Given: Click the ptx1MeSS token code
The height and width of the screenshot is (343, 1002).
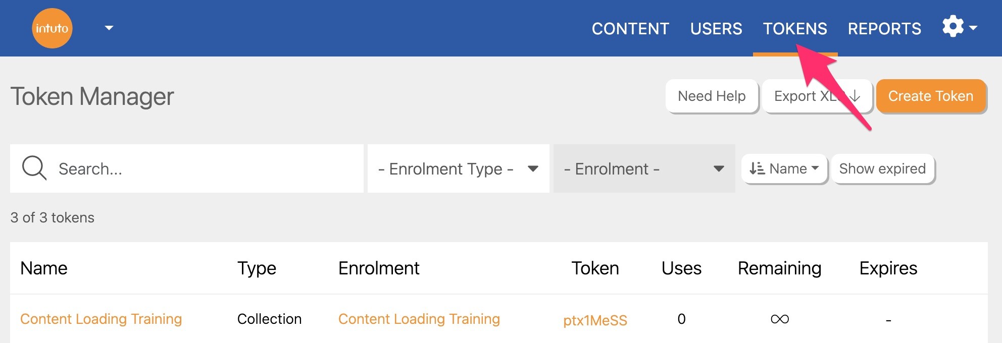Looking at the screenshot, I should [x=595, y=320].
